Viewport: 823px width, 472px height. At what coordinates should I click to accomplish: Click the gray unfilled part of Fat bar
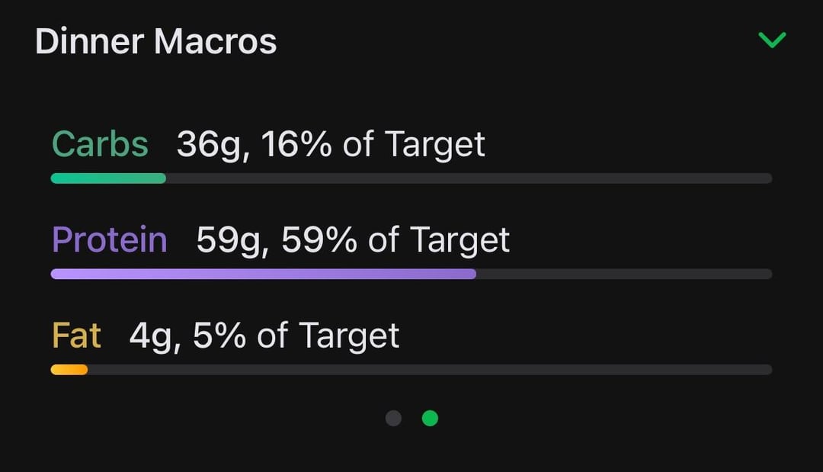click(x=430, y=370)
